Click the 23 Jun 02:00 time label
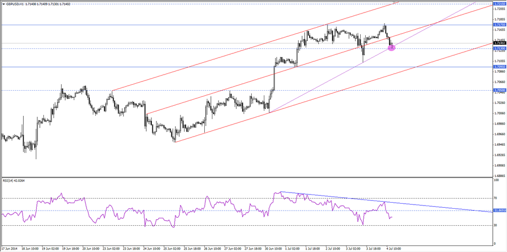This screenshot has width=507, height=252. 110,249
